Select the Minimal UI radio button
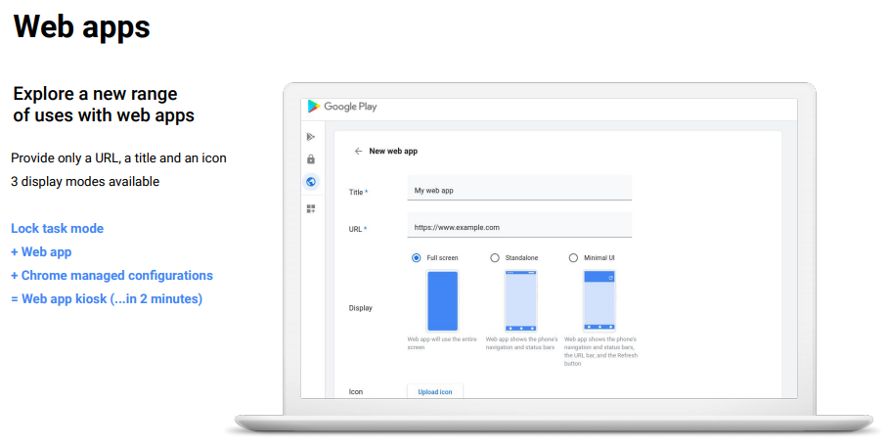The image size is (889, 448). click(x=573, y=257)
